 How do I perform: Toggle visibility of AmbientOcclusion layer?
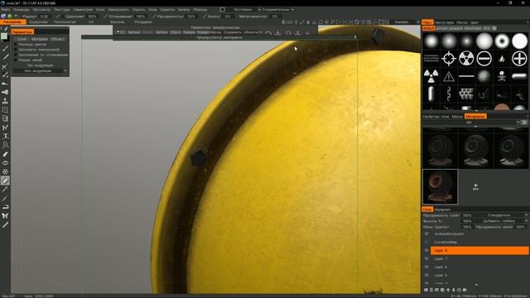[426, 233]
